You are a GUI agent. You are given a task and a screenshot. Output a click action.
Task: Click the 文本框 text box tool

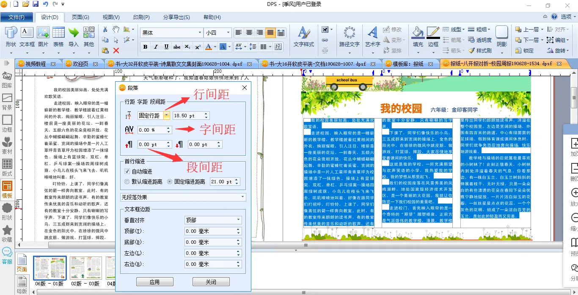27,37
